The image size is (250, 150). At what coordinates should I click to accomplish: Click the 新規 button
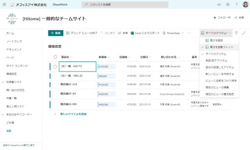tap(56, 33)
